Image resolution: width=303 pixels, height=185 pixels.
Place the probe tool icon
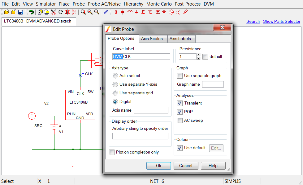click(185, 12)
